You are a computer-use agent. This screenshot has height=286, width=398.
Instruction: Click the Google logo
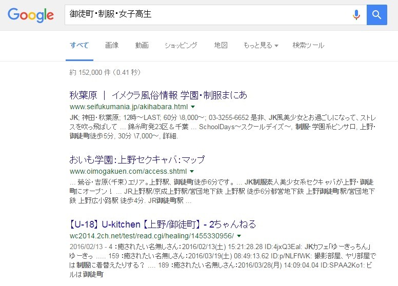pyautogui.click(x=31, y=15)
